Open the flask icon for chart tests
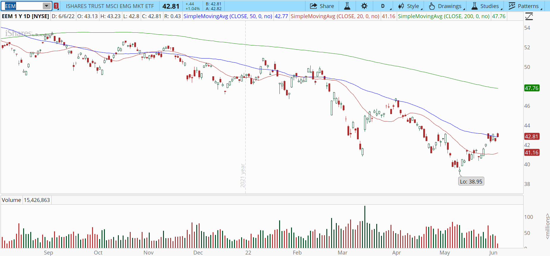550x256 pixels. pyautogui.click(x=347, y=6)
